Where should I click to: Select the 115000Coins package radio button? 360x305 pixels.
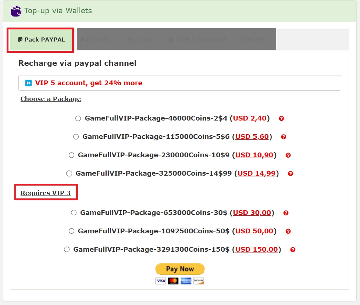coord(76,137)
